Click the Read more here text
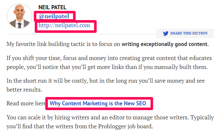Screen dimensions: 222x135 coord(26,103)
